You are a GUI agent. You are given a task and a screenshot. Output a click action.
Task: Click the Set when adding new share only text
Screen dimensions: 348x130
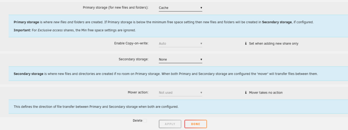(x=274, y=43)
